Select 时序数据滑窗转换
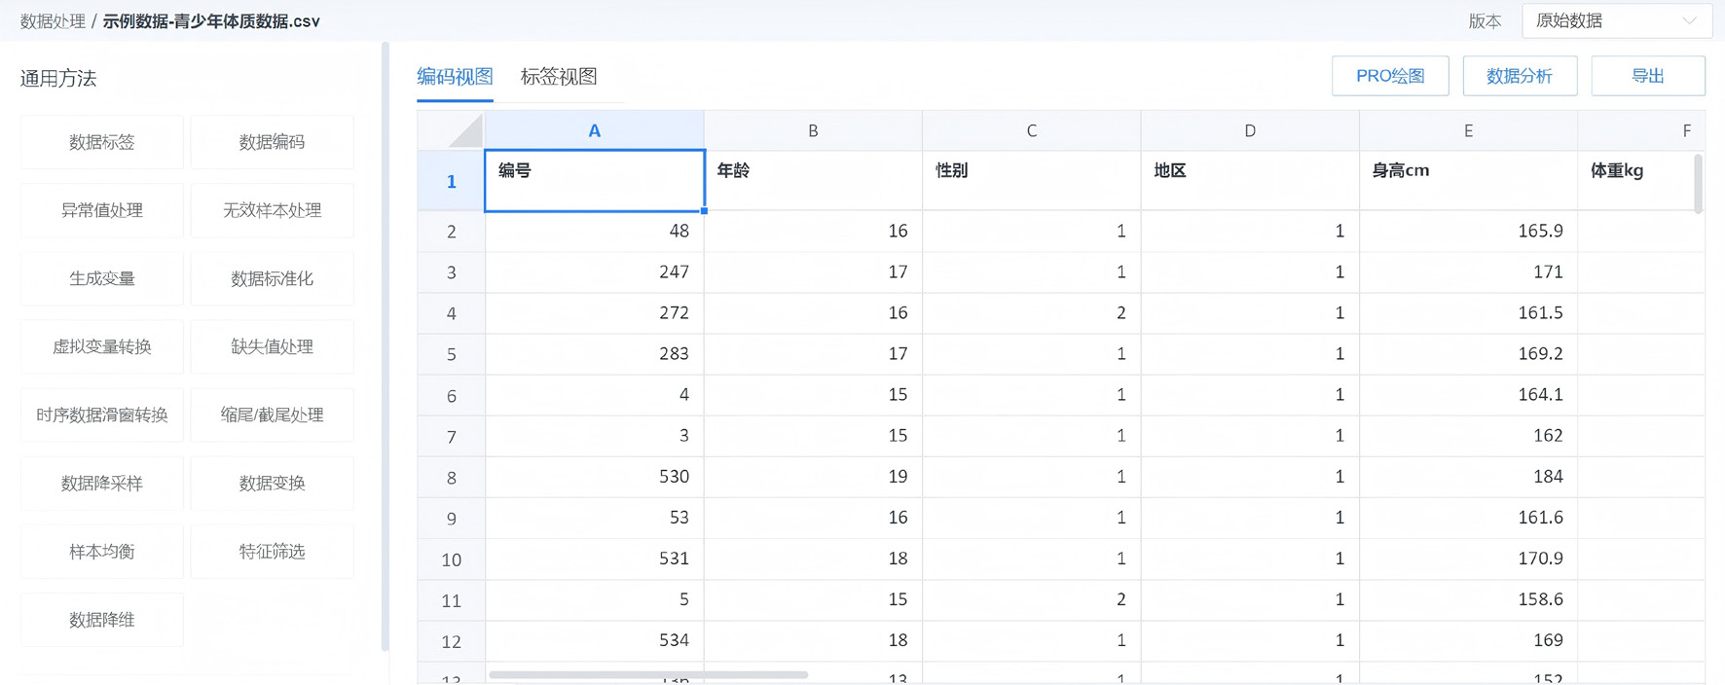Screen dimensions: 1725x685 pos(102,415)
